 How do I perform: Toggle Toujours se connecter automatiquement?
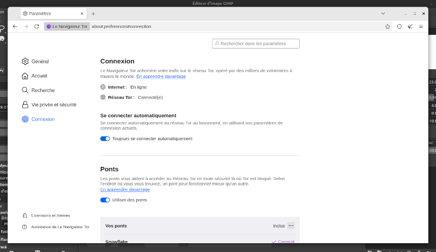click(105, 139)
